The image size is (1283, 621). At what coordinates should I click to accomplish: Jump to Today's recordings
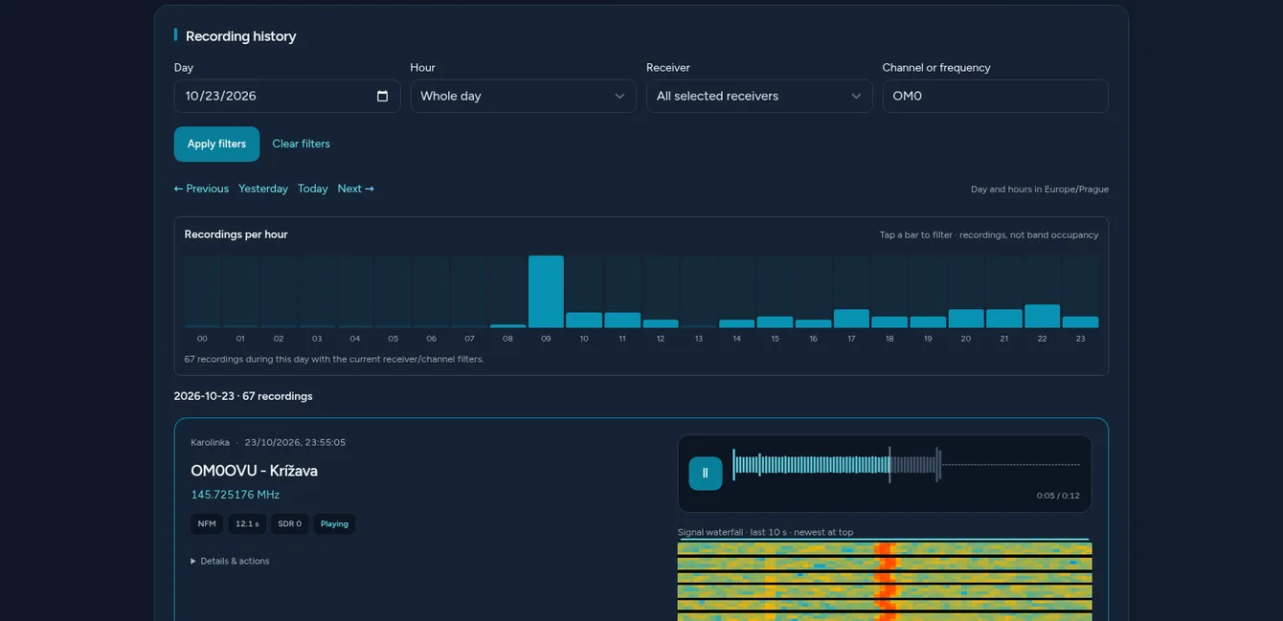pos(313,189)
